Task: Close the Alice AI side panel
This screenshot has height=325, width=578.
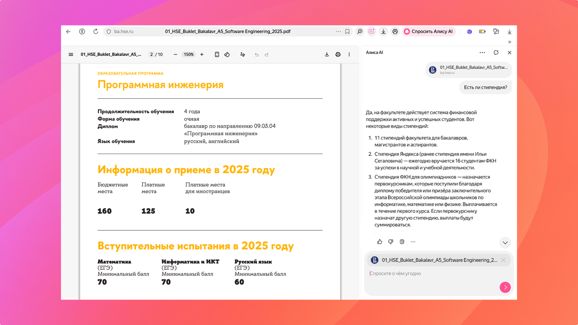Action: 510,52
